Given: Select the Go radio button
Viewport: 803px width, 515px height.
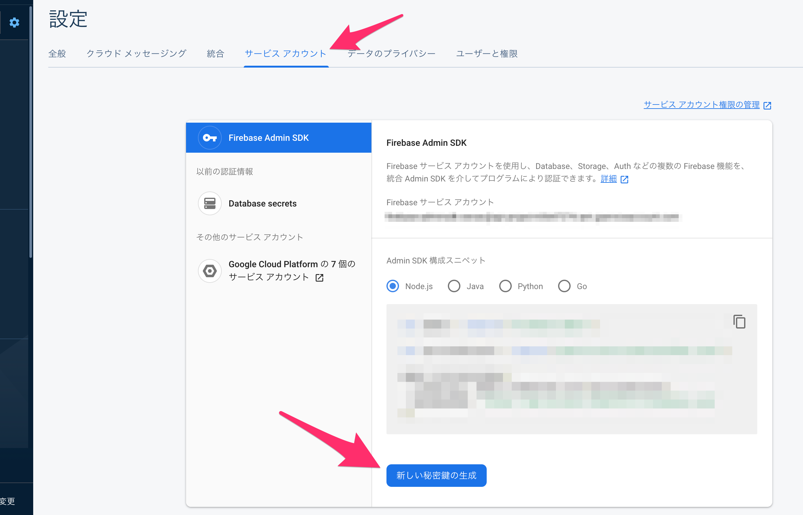Looking at the screenshot, I should (564, 286).
